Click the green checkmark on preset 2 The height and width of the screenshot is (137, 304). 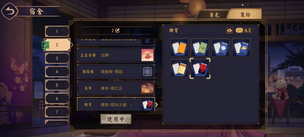click(45, 45)
